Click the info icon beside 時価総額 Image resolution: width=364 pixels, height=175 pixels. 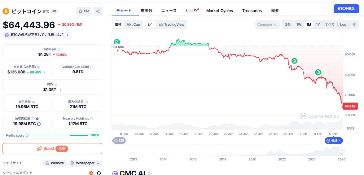pos(59,49)
